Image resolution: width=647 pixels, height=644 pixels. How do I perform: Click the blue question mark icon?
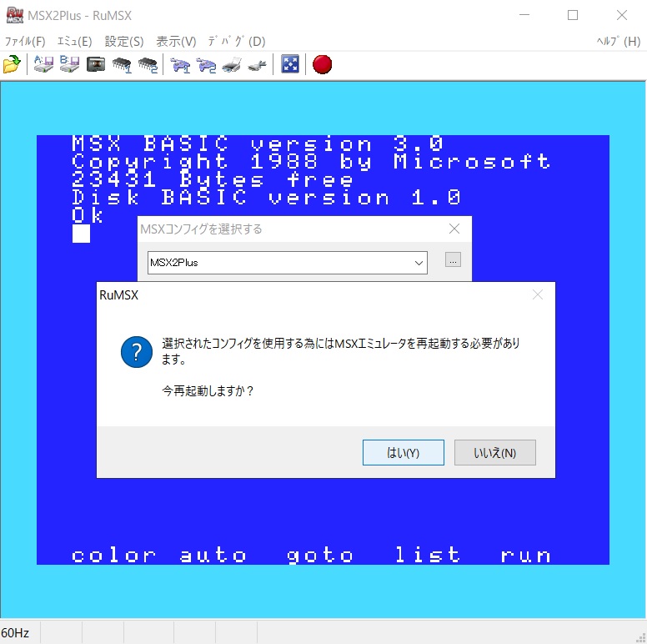click(137, 352)
